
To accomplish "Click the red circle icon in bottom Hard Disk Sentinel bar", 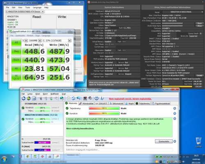I will (42, 156).
